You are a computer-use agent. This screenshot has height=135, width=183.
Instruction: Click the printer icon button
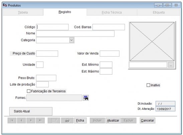coord(67,120)
